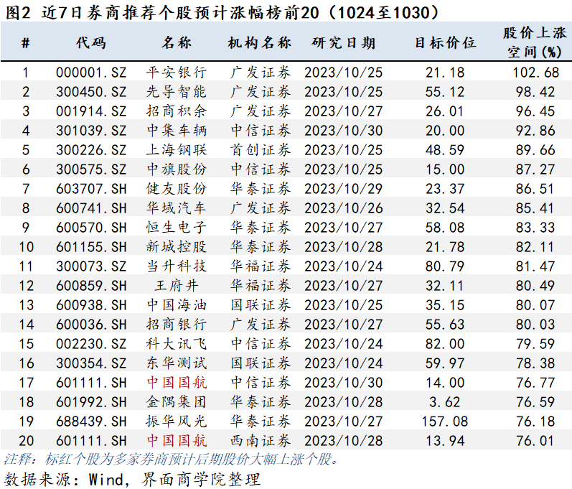The width and height of the screenshot is (572, 489).
Task: Select stock code 601155.SH
Action: tap(91, 247)
